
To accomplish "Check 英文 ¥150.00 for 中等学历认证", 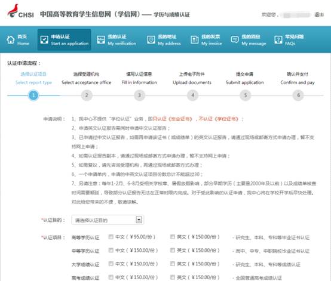I will (173, 250).
